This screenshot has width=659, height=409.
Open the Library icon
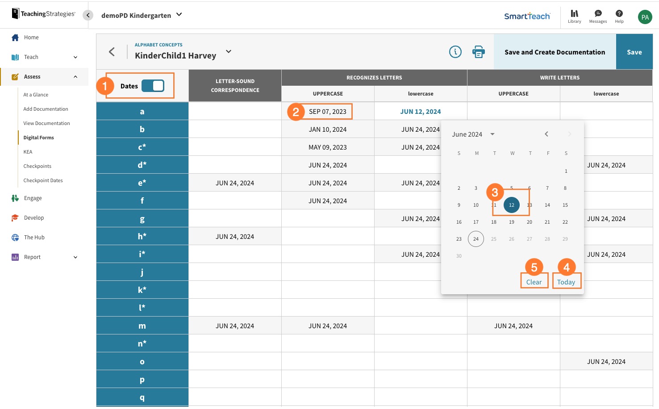574,16
